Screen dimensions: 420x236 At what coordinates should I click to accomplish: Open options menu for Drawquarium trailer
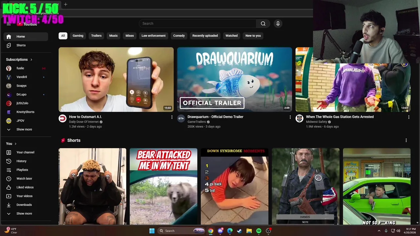click(290, 117)
